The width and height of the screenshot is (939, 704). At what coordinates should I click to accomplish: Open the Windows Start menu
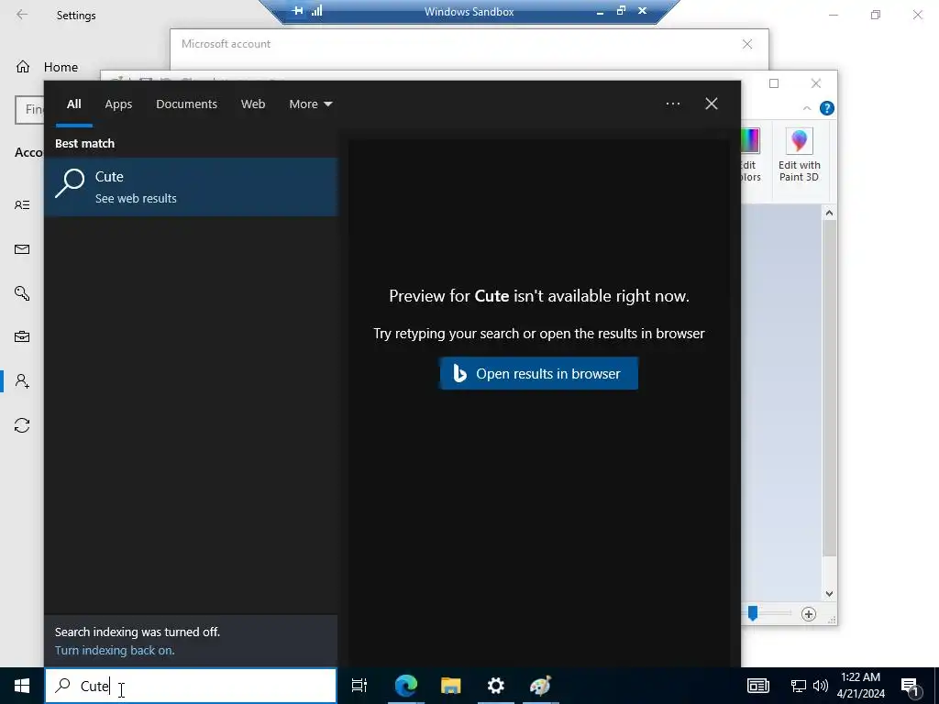(x=22, y=686)
